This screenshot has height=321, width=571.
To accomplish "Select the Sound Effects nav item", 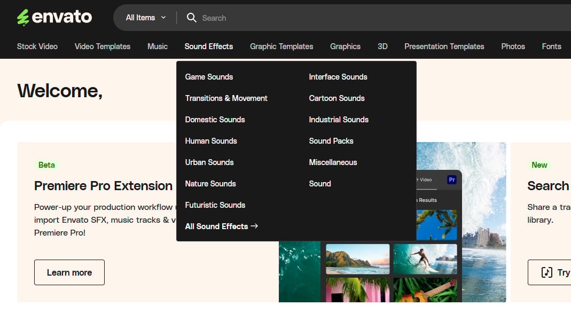I will pos(209,46).
